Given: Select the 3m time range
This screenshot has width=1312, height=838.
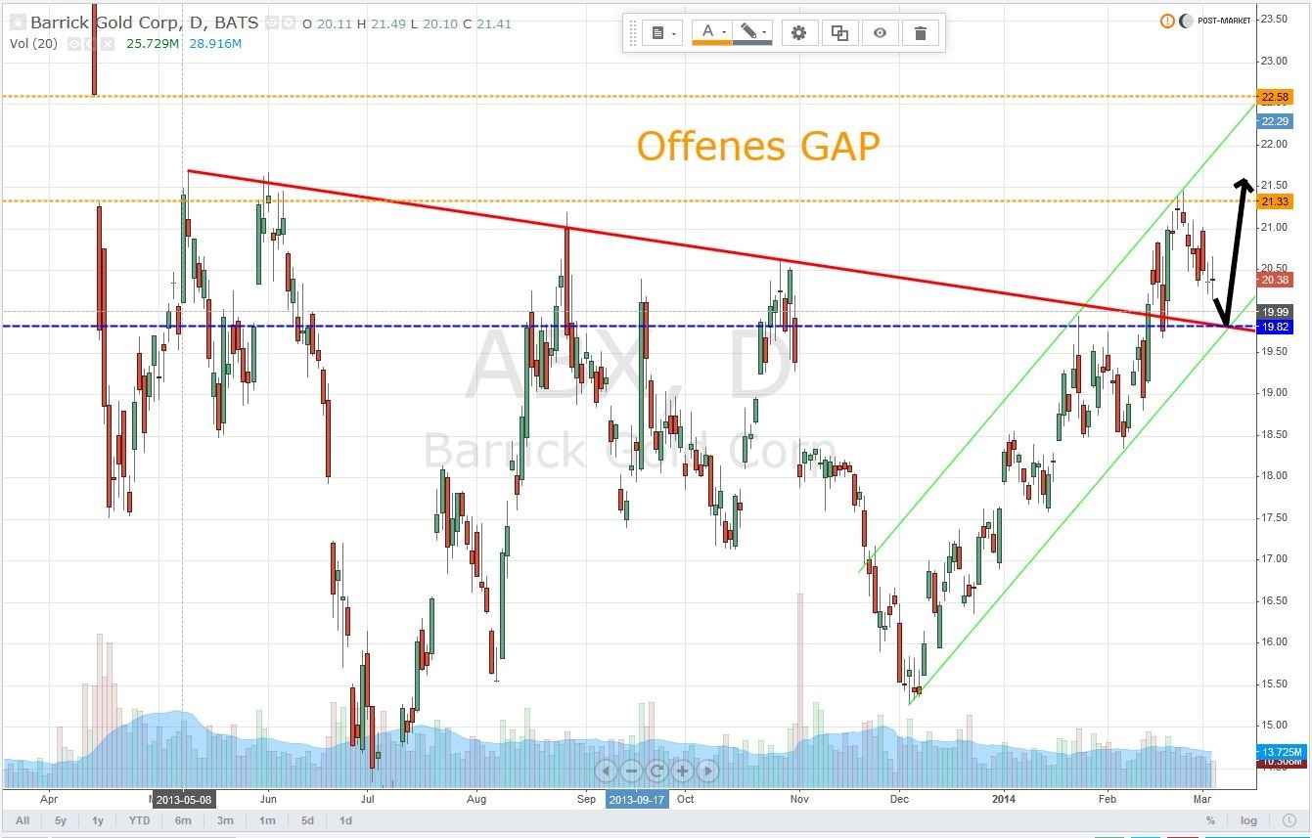Looking at the screenshot, I should pyautogui.click(x=225, y=820).
